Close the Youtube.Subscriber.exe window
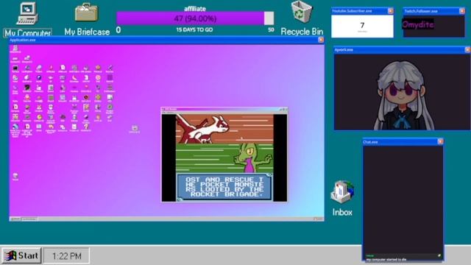471x265 pixels. [390, 11]
